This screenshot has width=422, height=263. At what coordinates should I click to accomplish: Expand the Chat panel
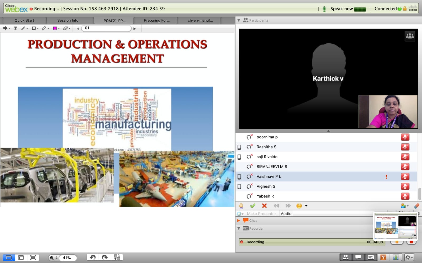tap(239, 221)
